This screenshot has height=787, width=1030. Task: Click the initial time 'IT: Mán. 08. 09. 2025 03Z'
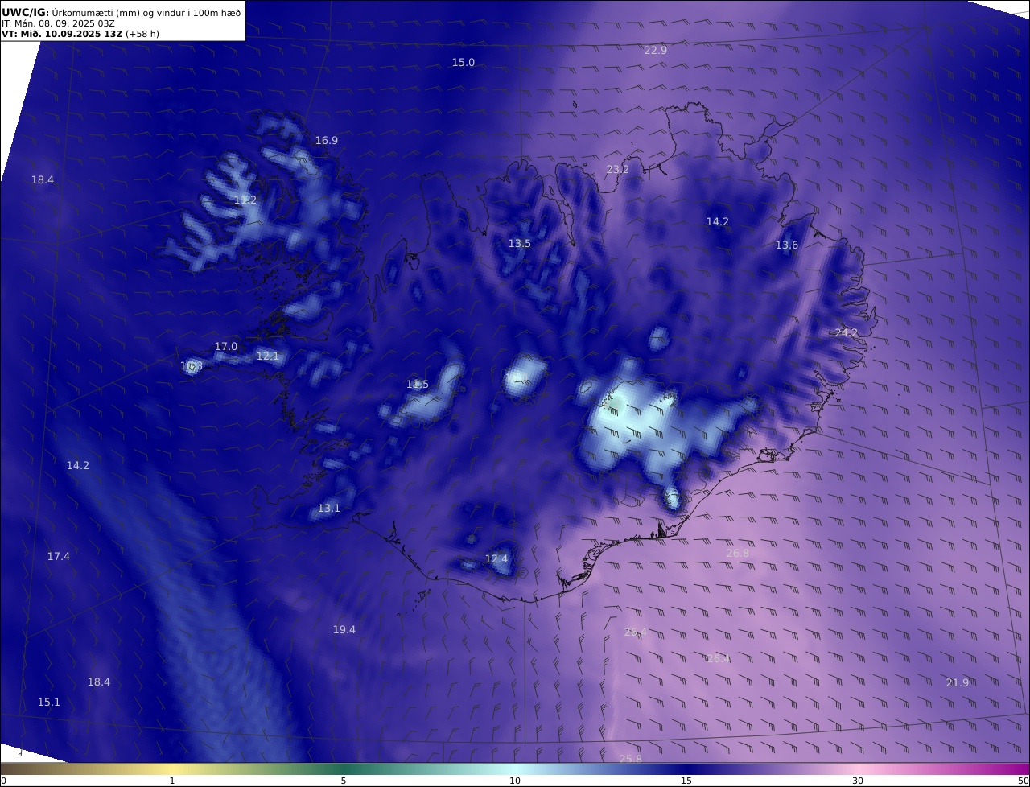(x=58, y=23)
